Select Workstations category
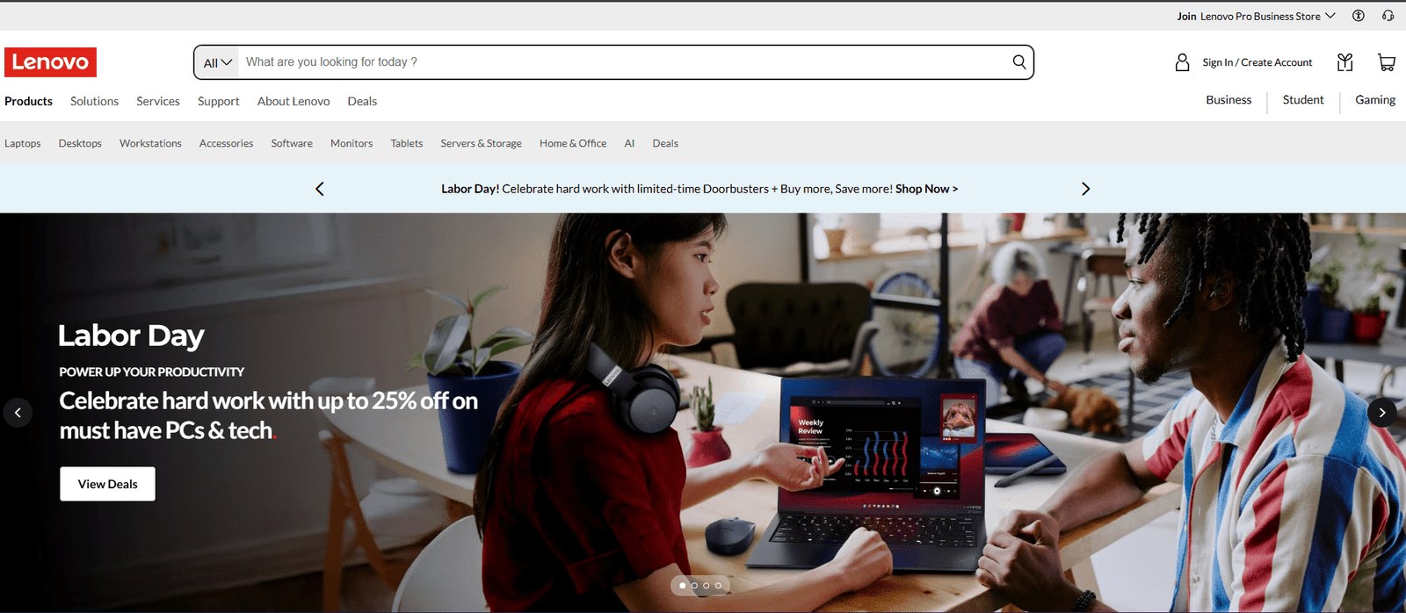Viewport: 1406px width, 613px height. [x=150, y=143]
